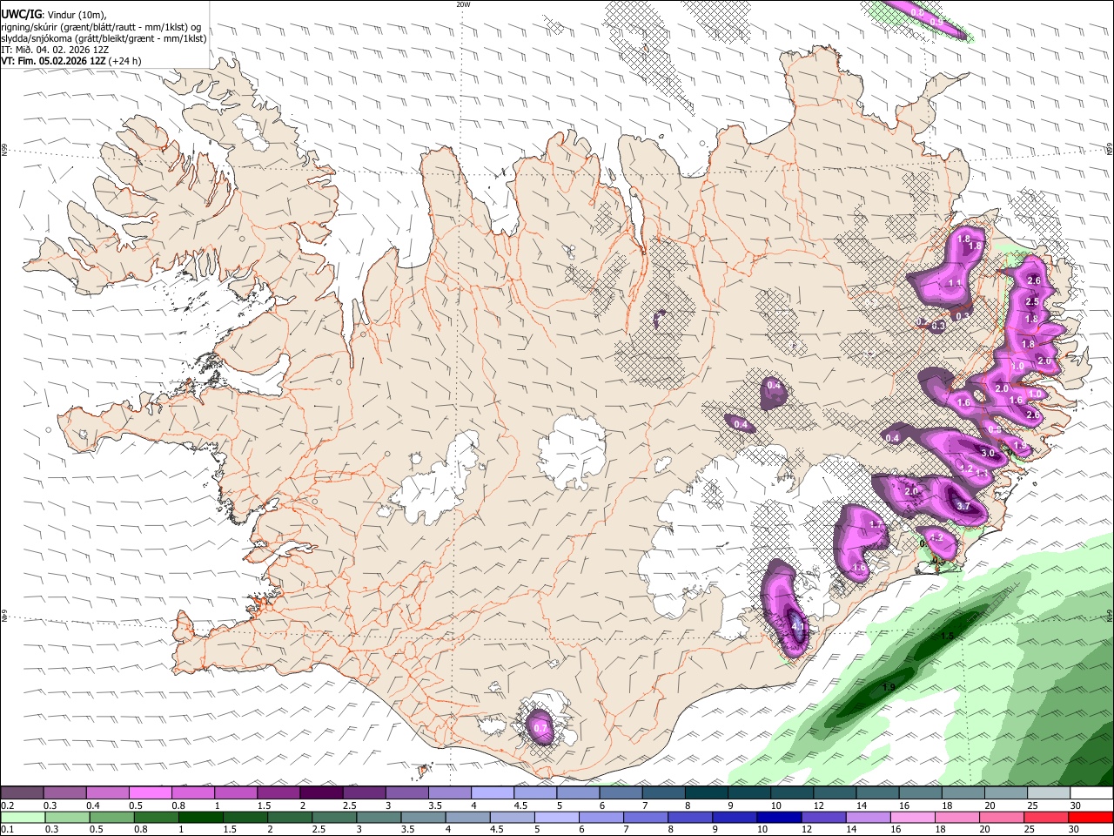This screenshot has height=836, width=1114.
Task: Click the 2.6 precipitation value on the east coast
Action: 1034,280
